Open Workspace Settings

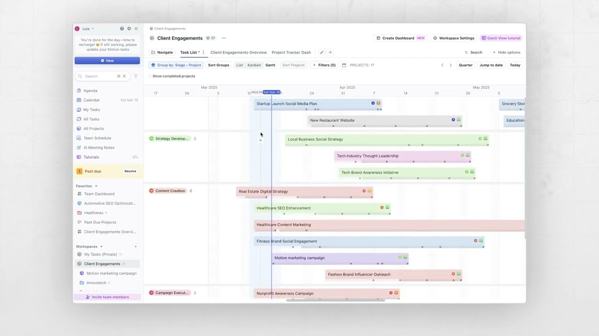pos(453,38)
